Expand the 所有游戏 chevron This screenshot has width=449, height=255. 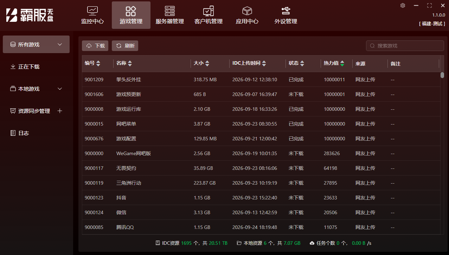point(60,44)
